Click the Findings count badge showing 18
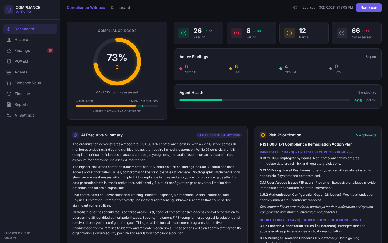Viewport: 388px width, 243px height. [x=50, y=50]
